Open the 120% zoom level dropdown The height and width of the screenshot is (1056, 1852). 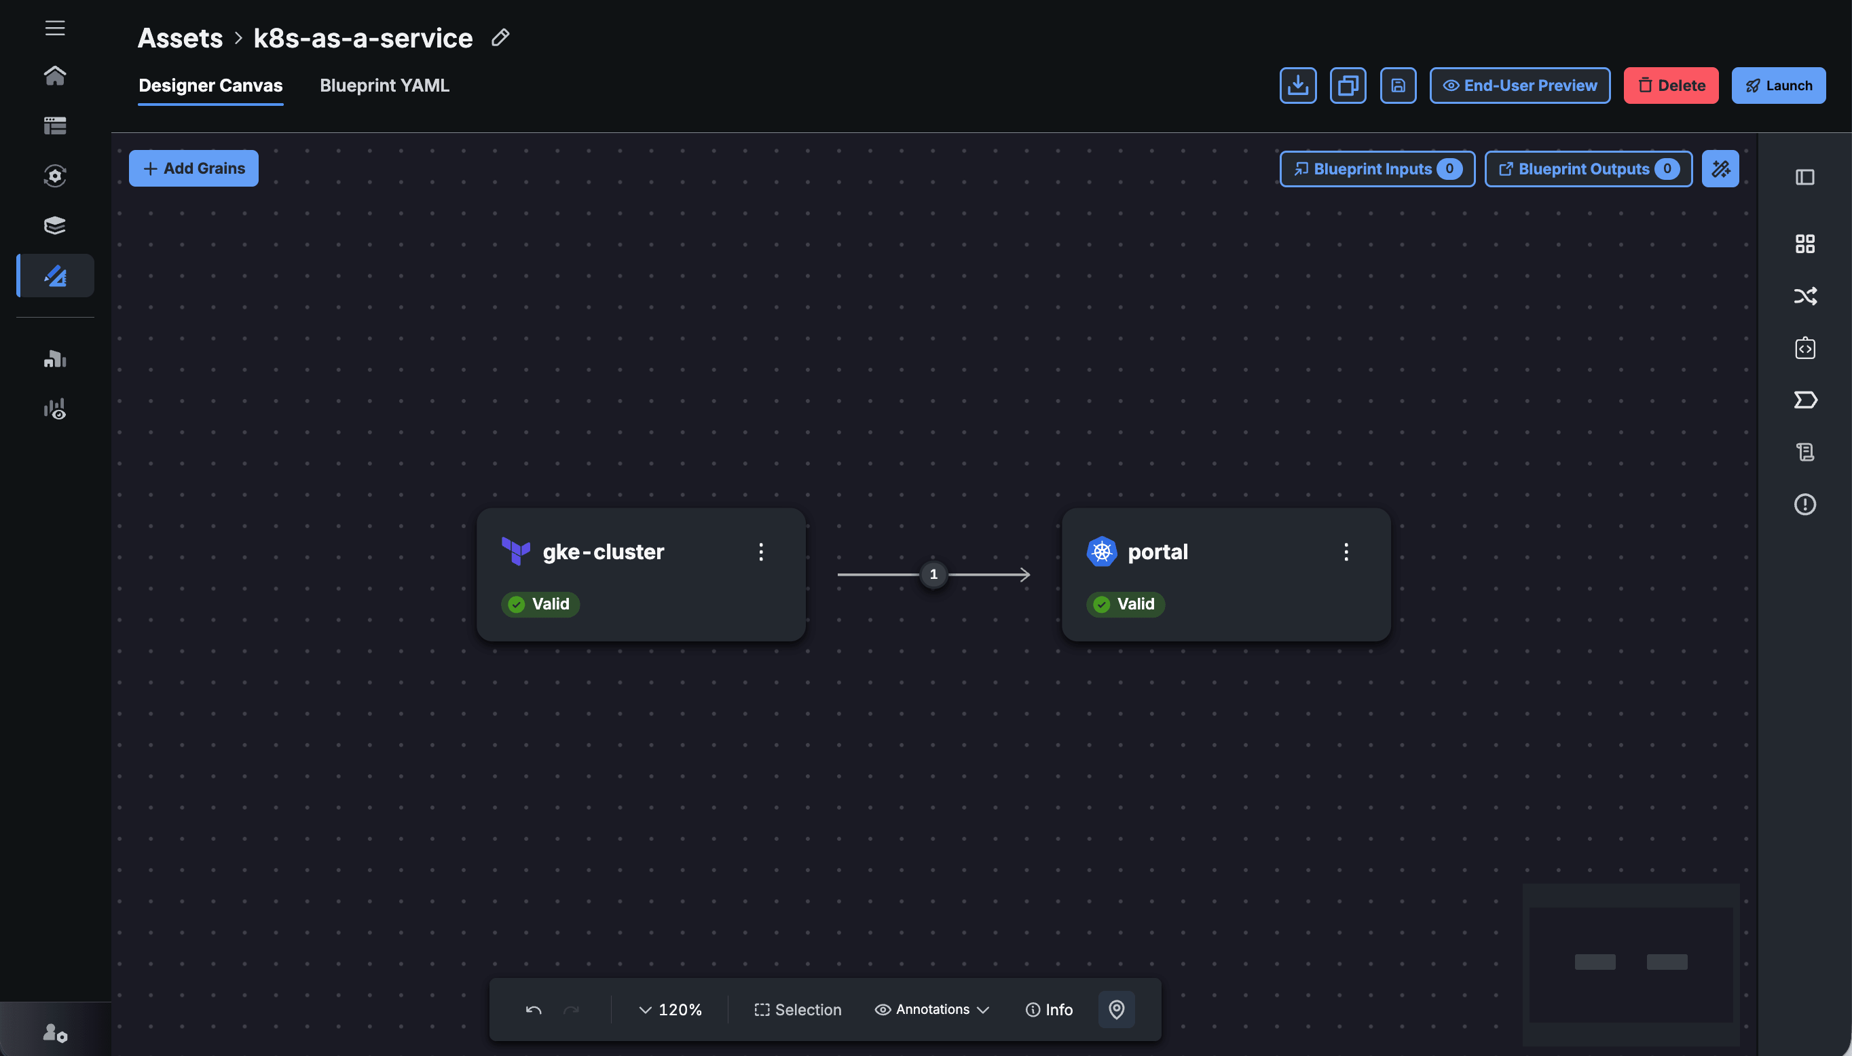(x=670, y=1010)
